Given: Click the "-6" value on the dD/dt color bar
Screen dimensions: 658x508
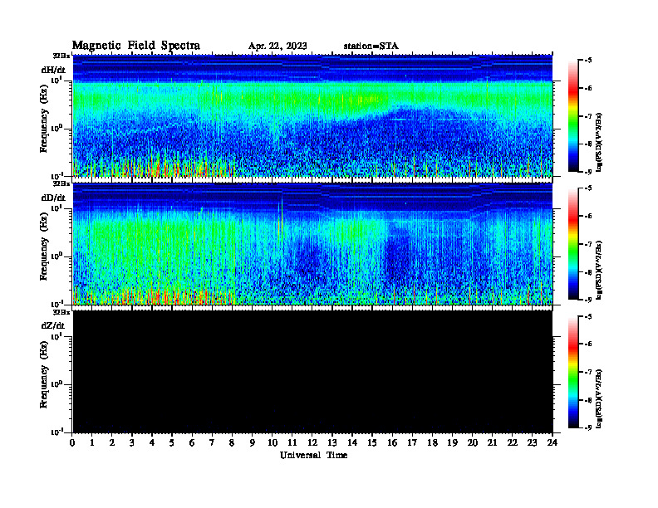Looking at the screenshot, I should click(588, 216).
